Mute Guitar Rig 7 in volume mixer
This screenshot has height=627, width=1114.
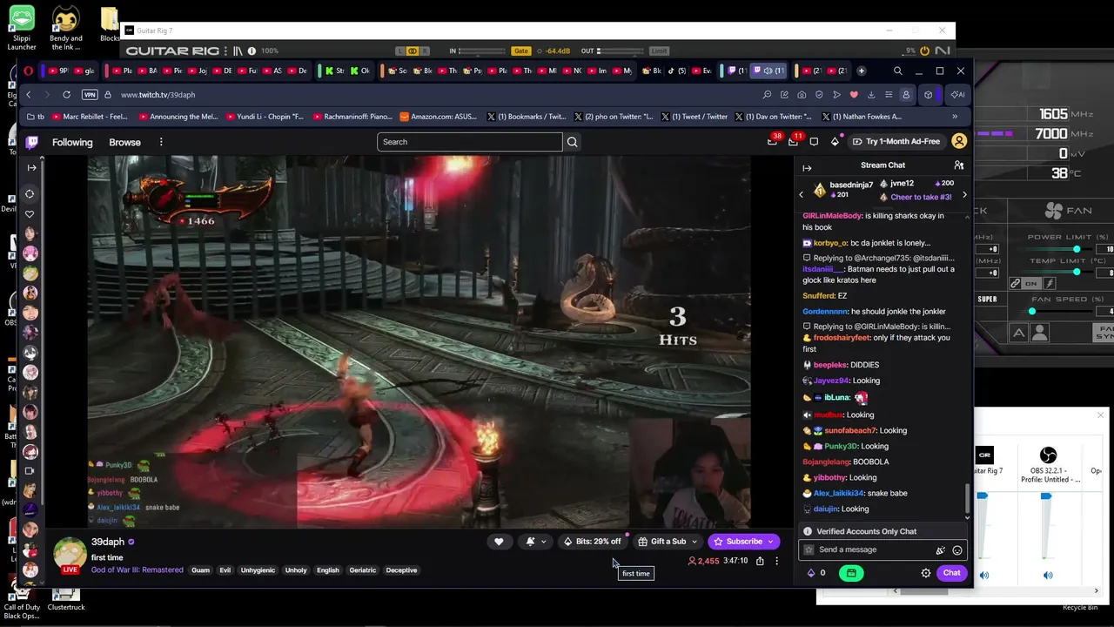984,575
